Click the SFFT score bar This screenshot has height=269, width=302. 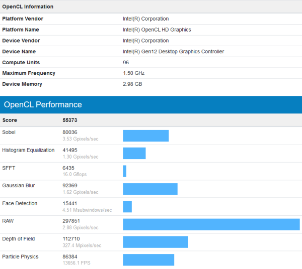coord(125,171)
